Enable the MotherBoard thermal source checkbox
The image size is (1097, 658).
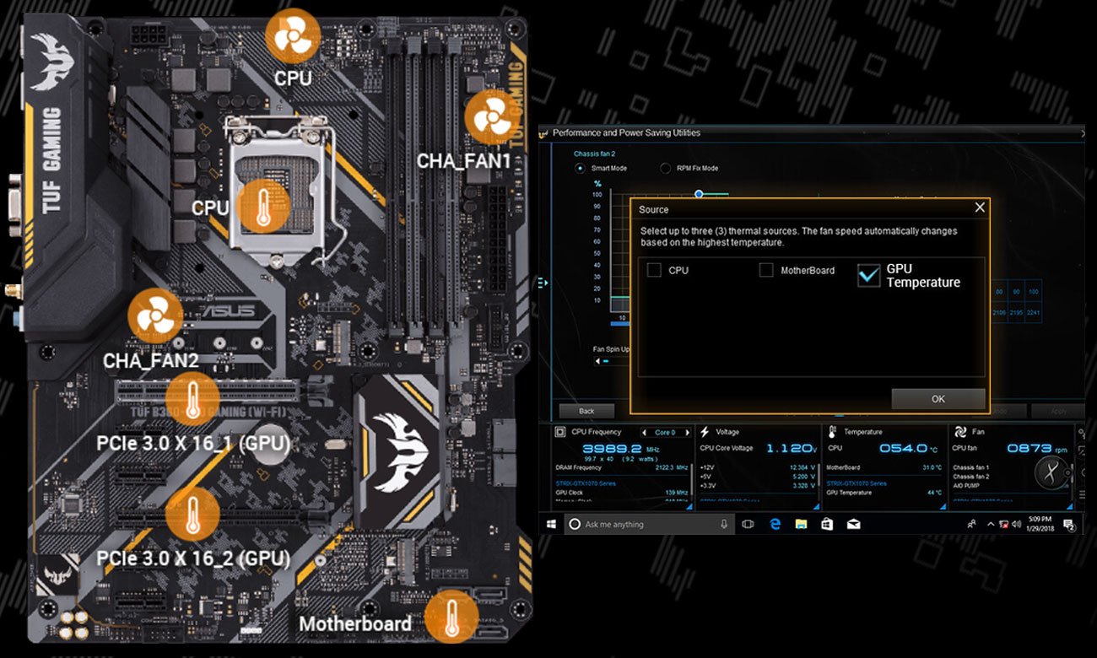click(x=766, y=270)
